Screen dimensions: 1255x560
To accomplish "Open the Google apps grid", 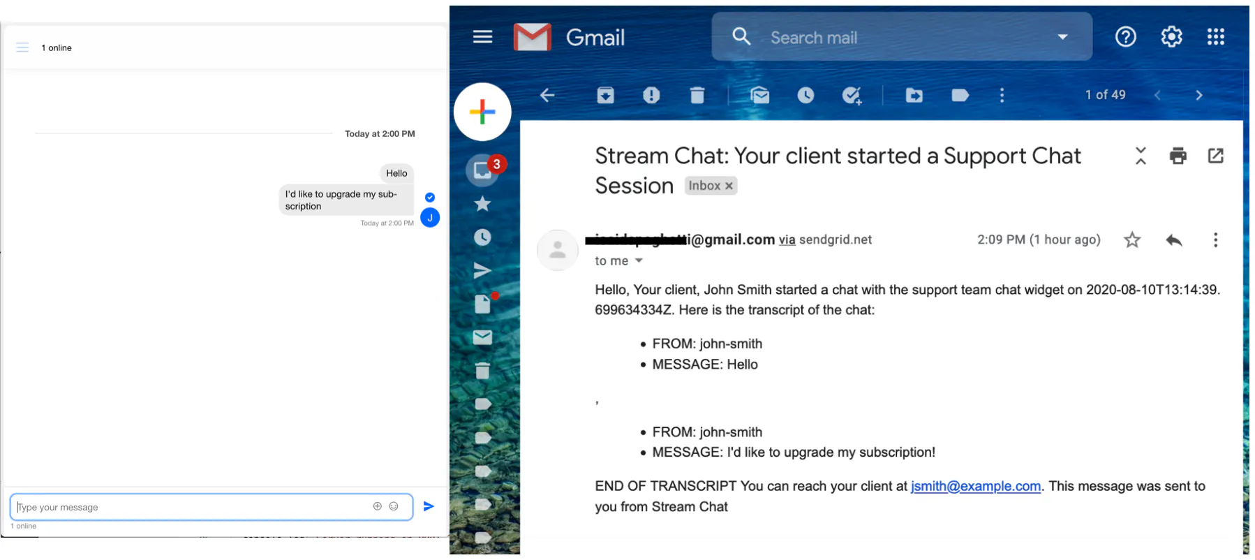I will coord(1216,36).
